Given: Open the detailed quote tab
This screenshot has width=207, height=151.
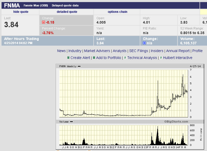Looking at the screenshot, I should (x=67, y=12).
